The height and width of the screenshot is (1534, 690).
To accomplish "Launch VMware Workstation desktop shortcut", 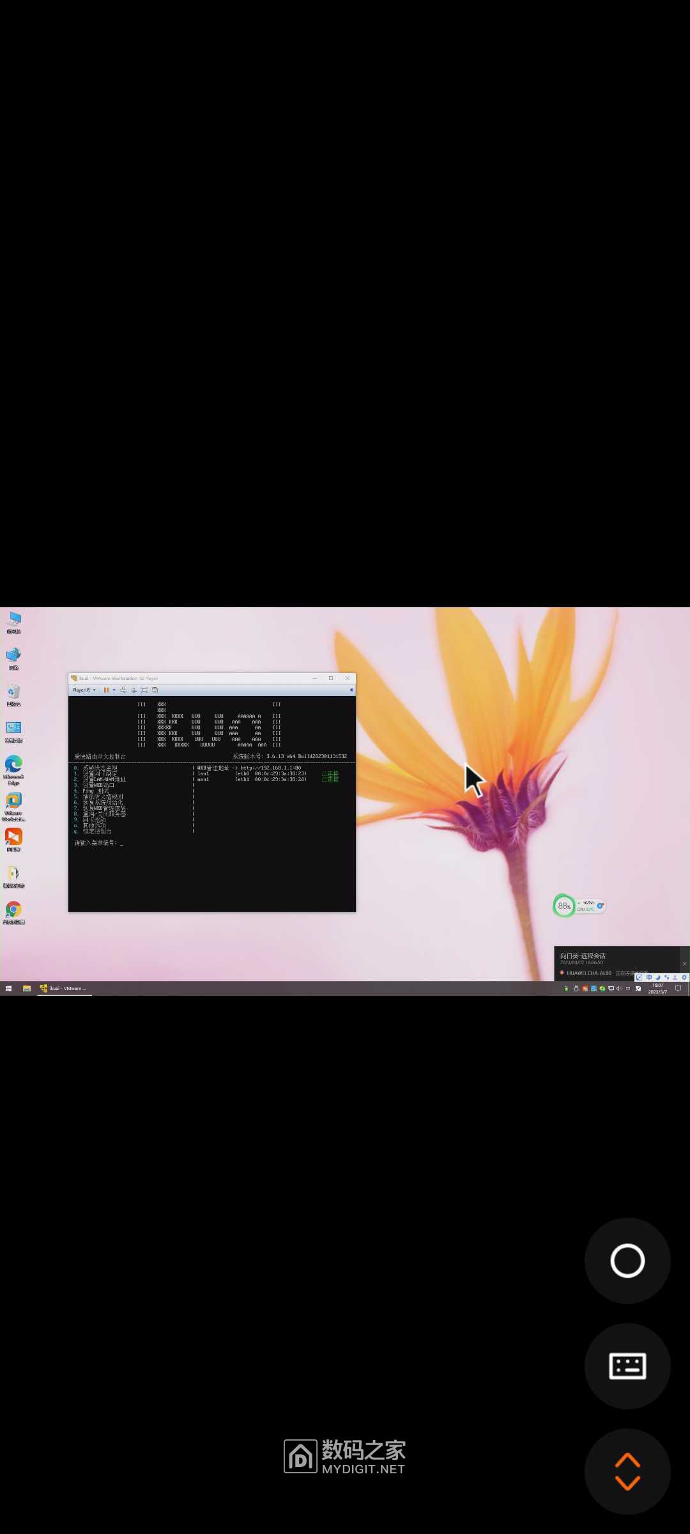I will click(13, 807).
